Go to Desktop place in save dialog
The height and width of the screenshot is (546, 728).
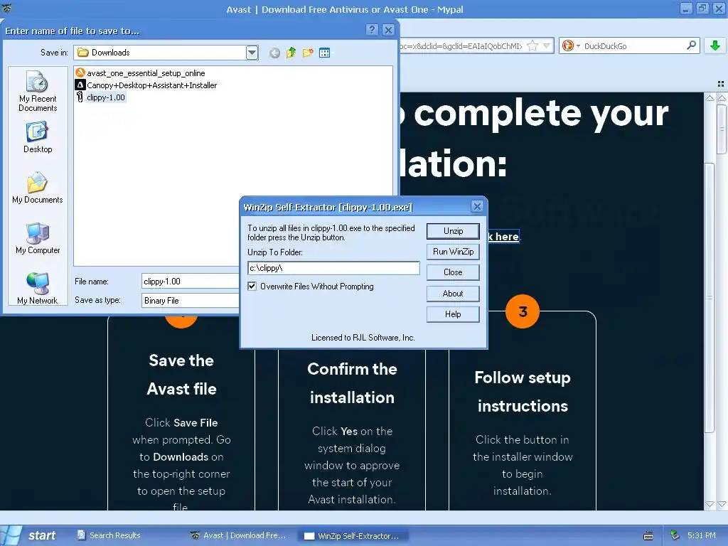[38, 137]
